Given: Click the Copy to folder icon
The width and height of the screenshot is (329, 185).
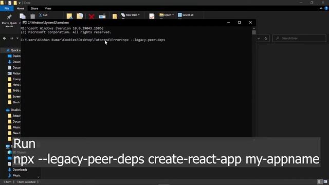Looking at the screenshot, I should click(80, 16).
